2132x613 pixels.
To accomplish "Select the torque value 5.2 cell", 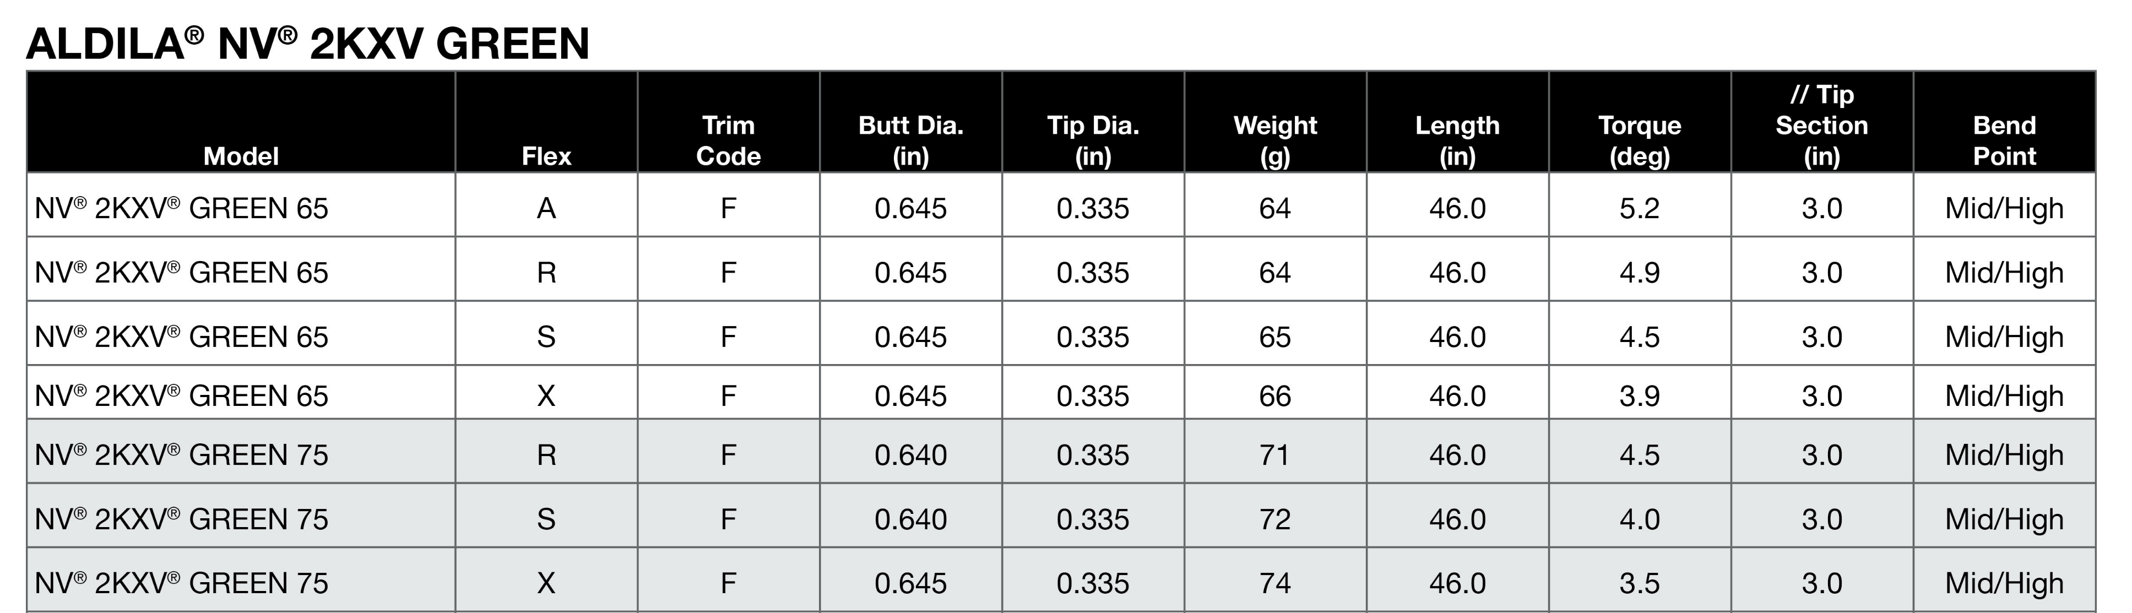I will tap(1640, 208).
